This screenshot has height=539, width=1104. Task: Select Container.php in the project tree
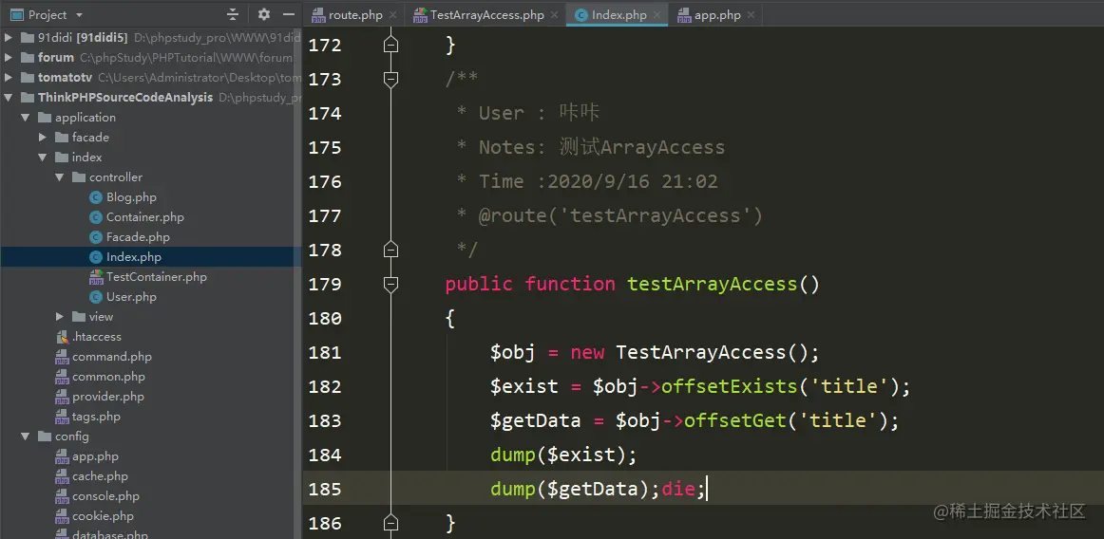click(x=145, y=216)
